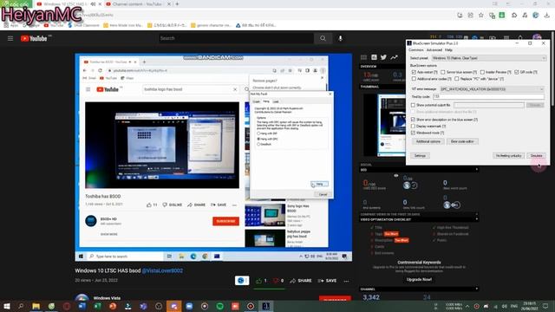Viewport: 555px width, 312px height.
Task: Open more actions ellipsis under video
Action: coord(346,281)
